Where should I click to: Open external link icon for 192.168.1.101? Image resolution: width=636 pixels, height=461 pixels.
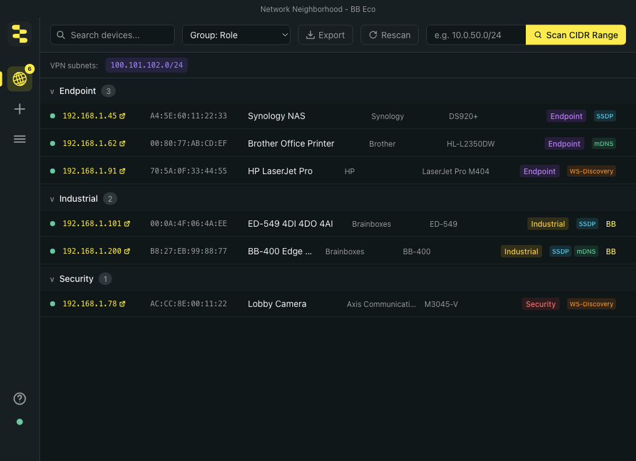coord(127,224)
